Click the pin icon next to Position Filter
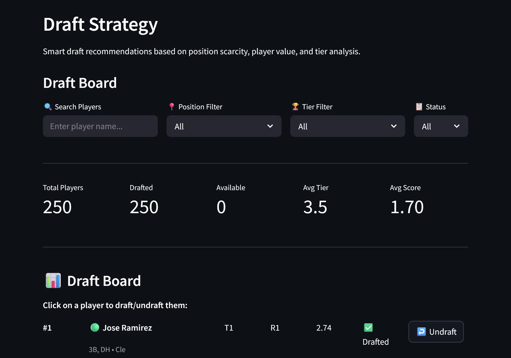Viewport: 511px width, 358px height. point(171,107)
